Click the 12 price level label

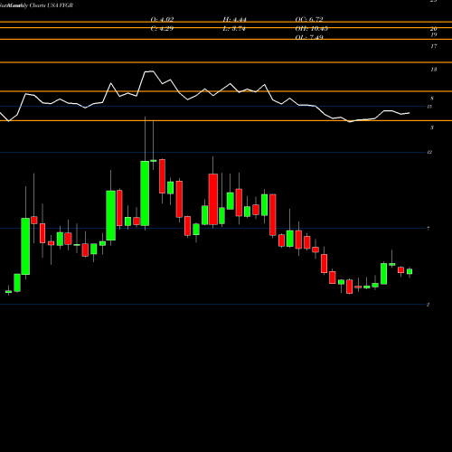(x=429, y=153)
